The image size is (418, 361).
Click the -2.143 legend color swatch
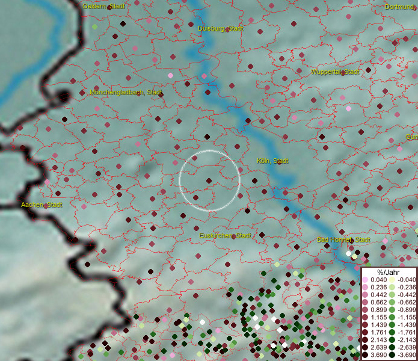[x=392, y=340]
